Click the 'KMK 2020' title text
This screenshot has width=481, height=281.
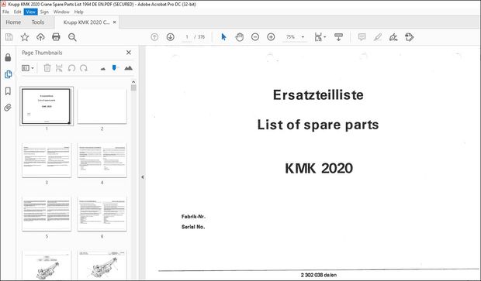point(319,168)
